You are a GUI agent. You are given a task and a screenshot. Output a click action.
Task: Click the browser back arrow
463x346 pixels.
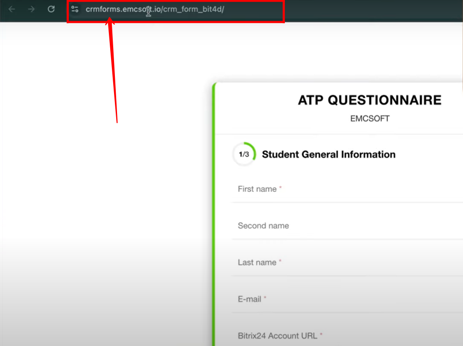(x=12, y=9)
